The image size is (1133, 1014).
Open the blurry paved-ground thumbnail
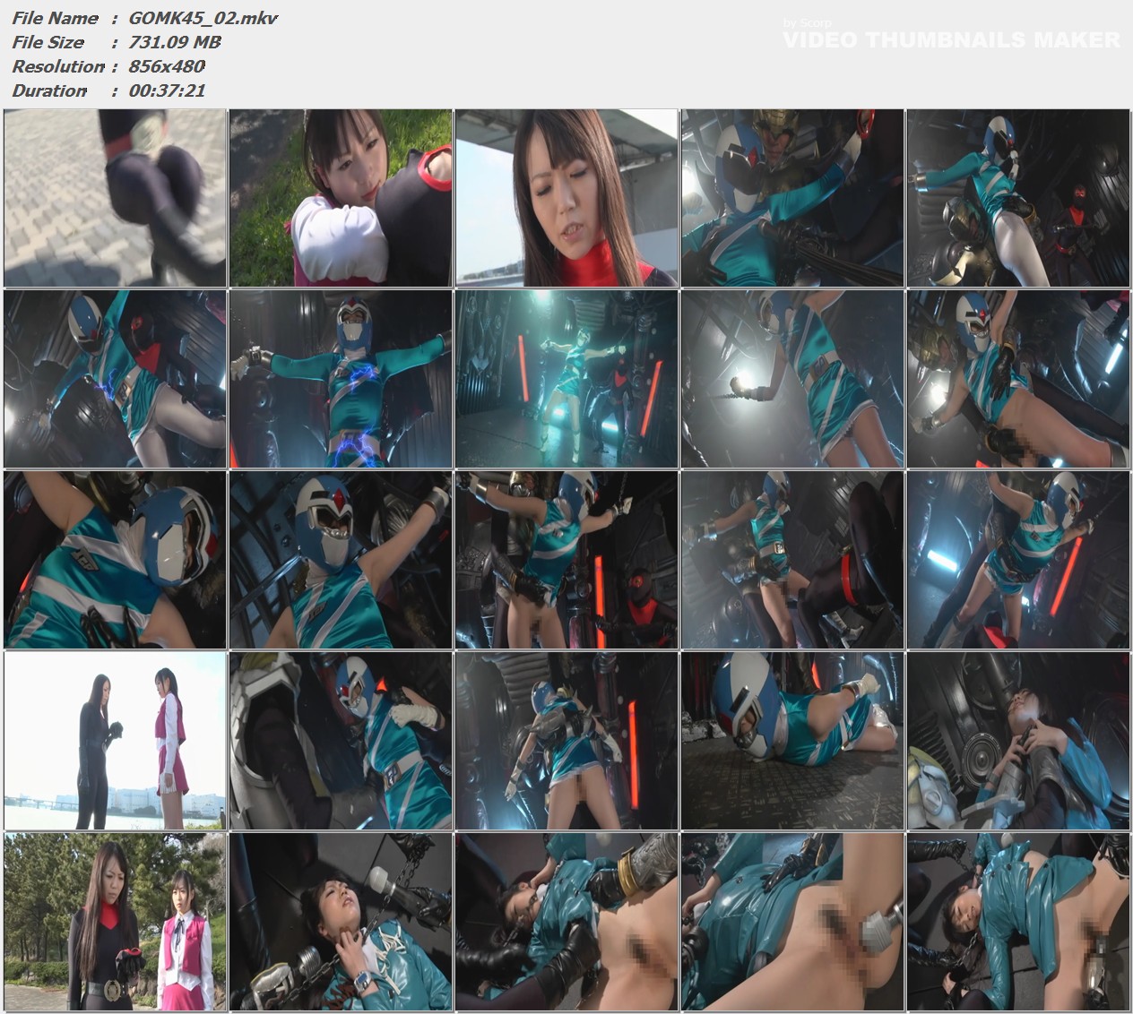coord(115,198)
